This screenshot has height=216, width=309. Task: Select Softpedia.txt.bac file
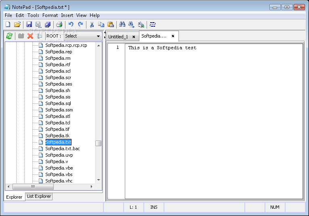tap(63, 149)
